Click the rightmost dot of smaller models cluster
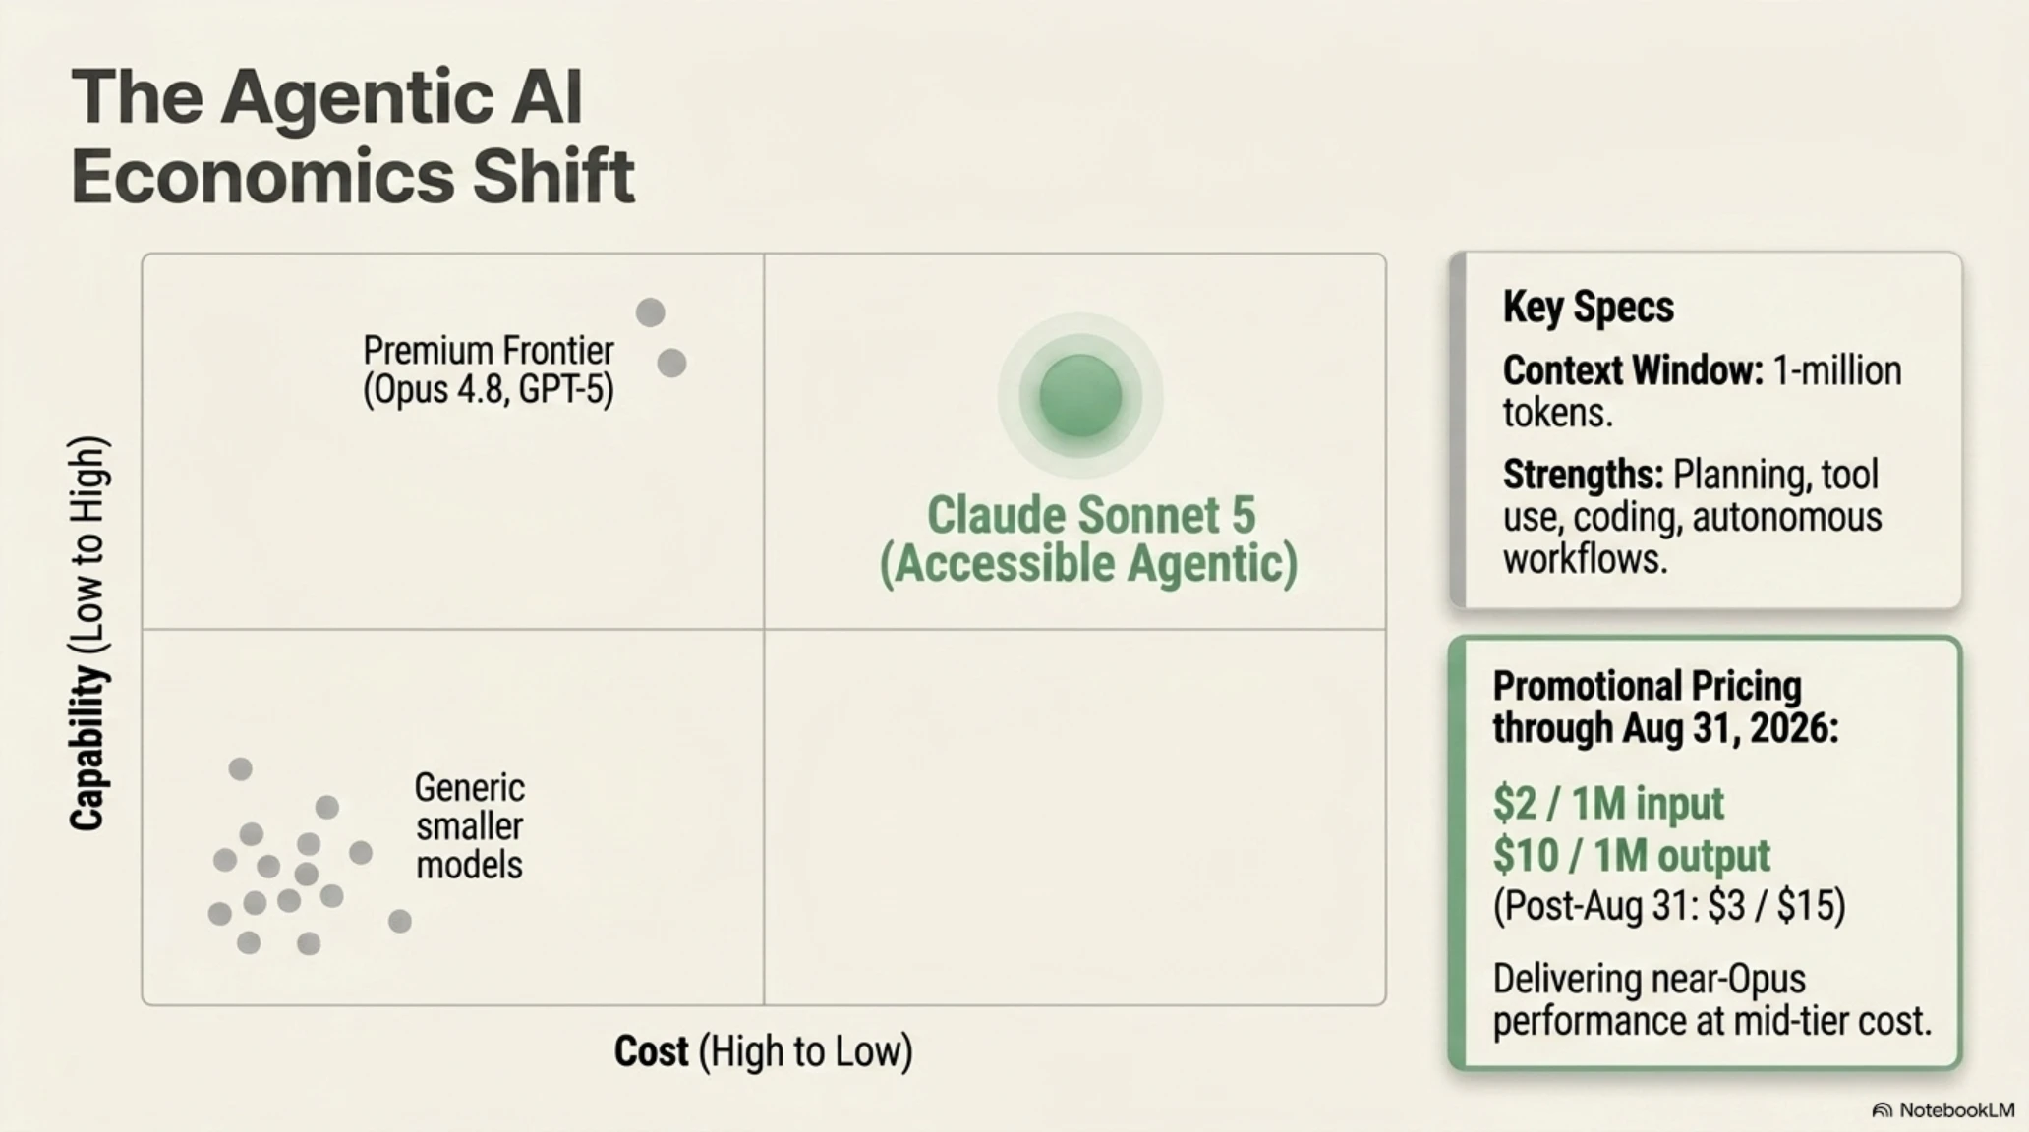 (399, 921)
